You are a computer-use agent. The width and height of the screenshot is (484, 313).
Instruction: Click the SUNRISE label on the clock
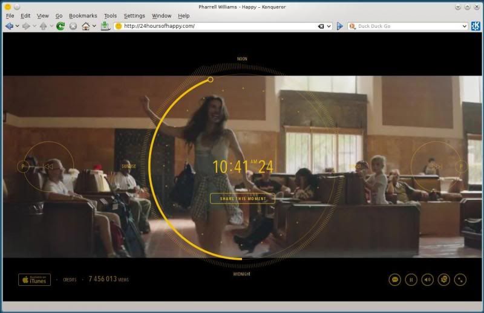coord(129,166)
